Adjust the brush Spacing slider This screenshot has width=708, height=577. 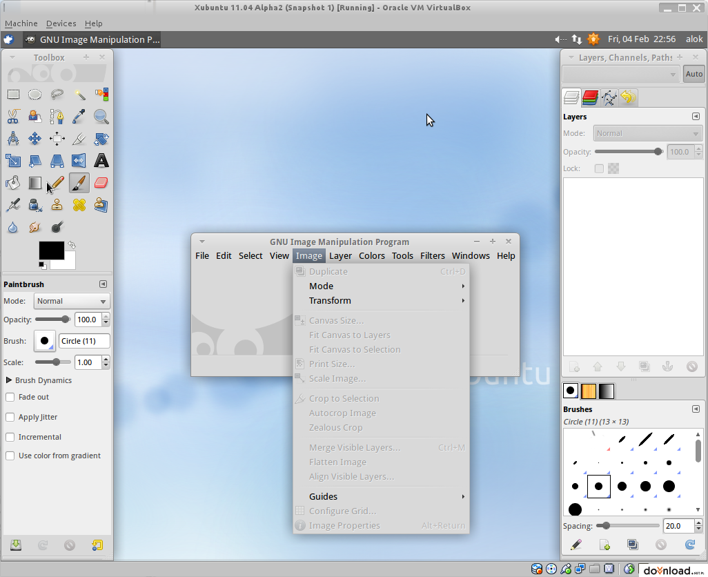point(627,526)
